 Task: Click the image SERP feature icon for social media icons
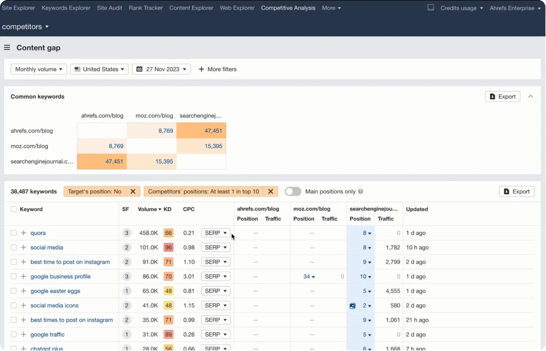tap(352, 306)
